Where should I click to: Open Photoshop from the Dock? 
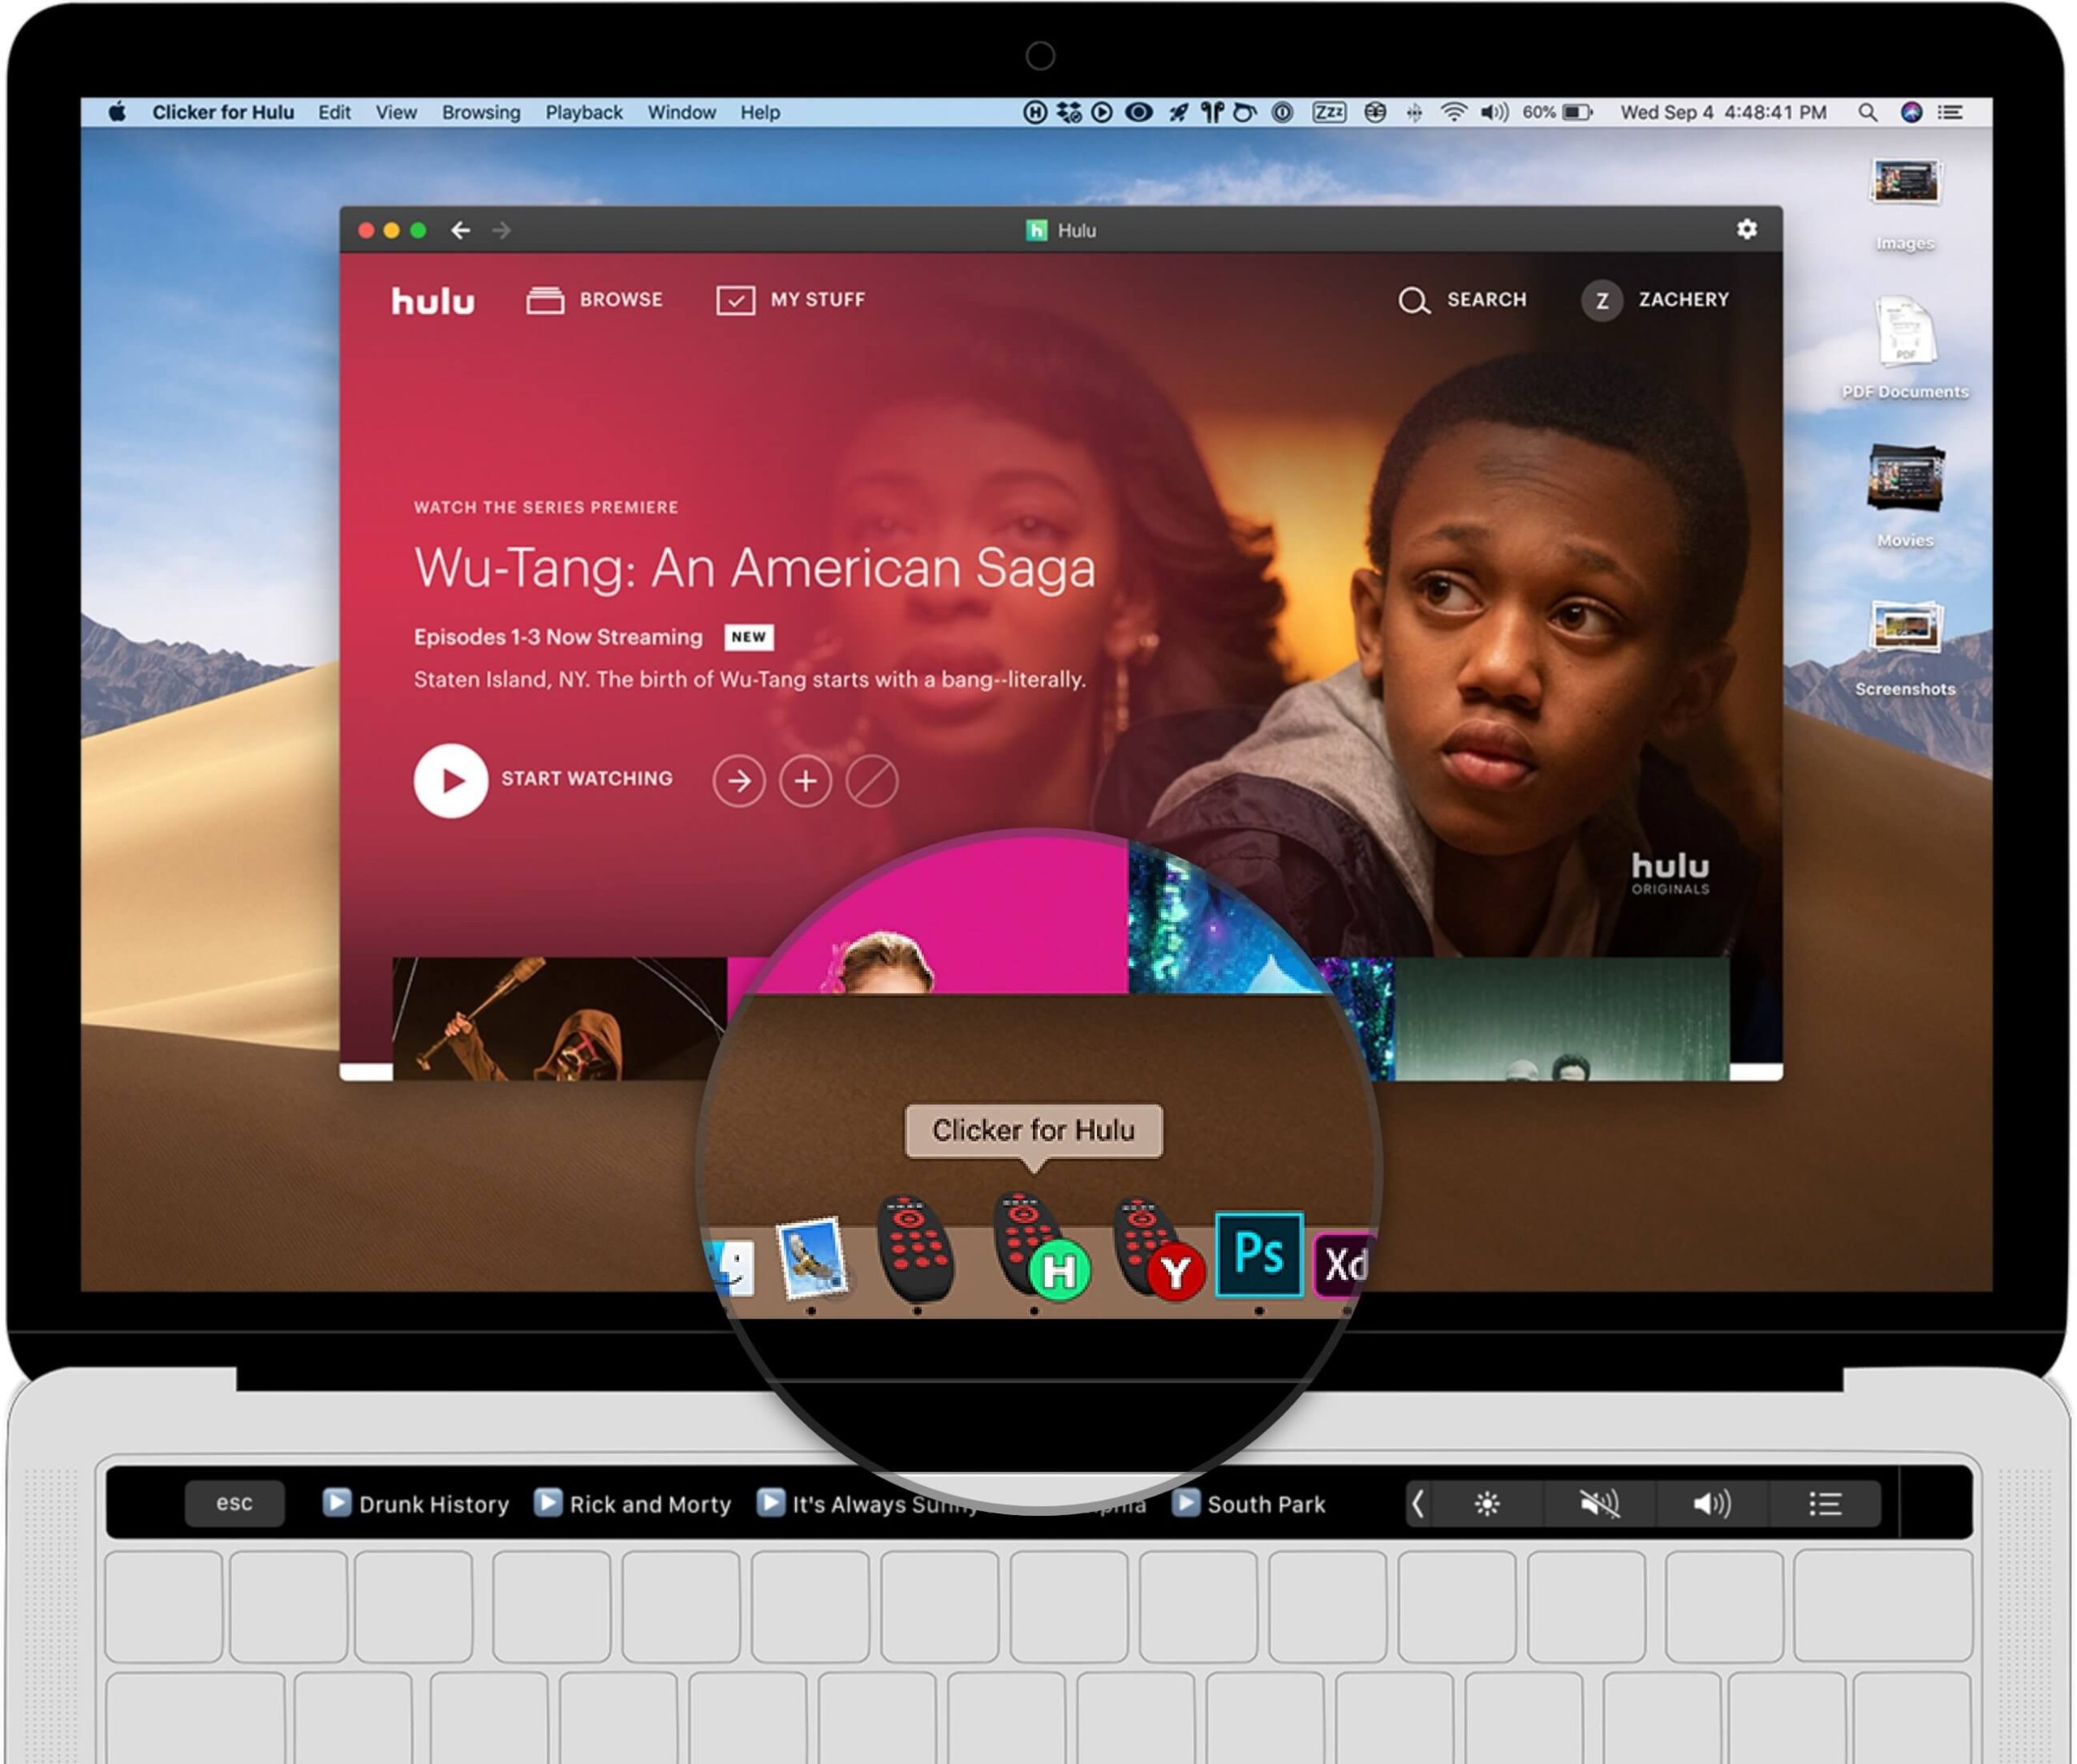pos(1258,1254)
